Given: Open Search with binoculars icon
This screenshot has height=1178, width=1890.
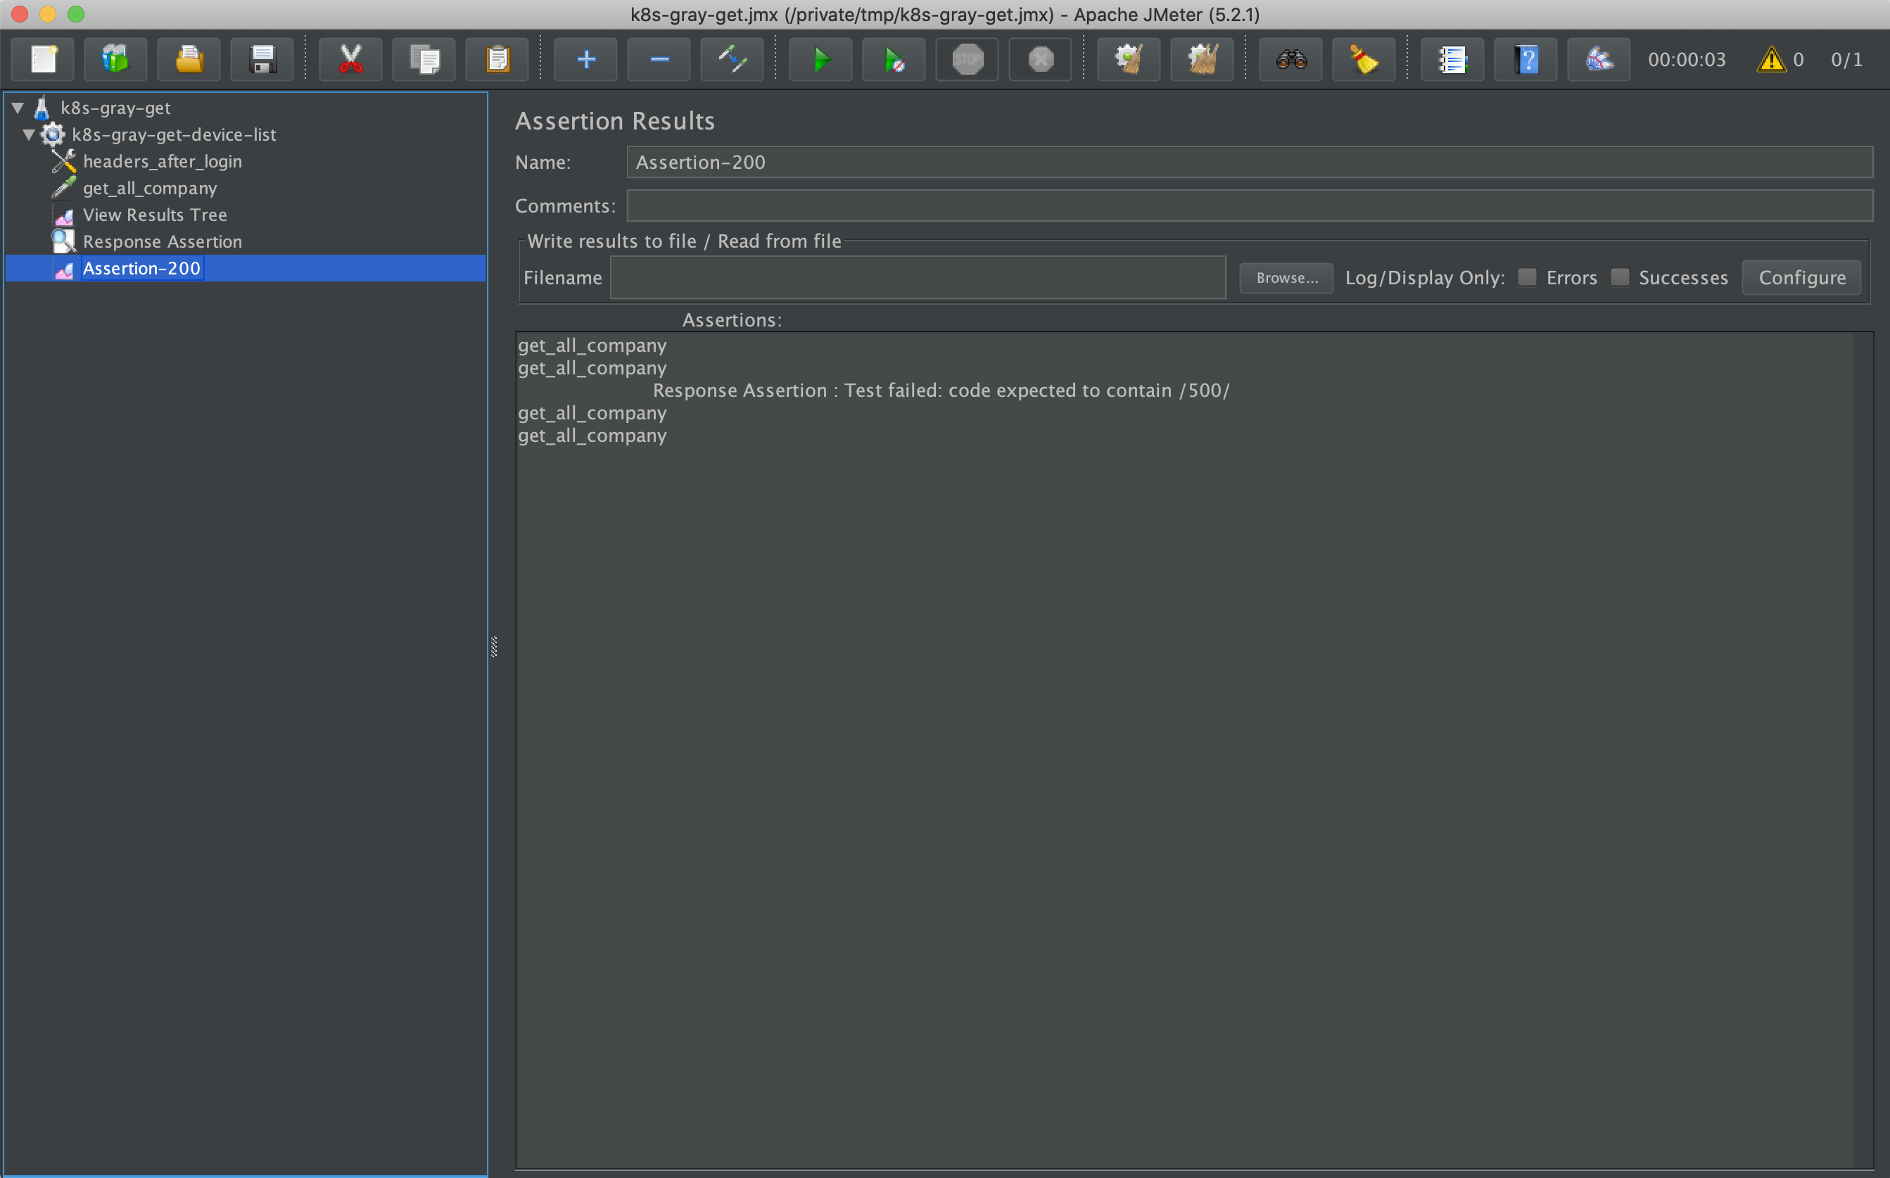Looking at the screenshot, I should tap(1291, 59).
